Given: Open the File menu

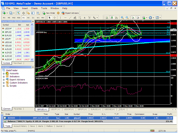Looking at the screenshot, I should click(x=8, y=8).
